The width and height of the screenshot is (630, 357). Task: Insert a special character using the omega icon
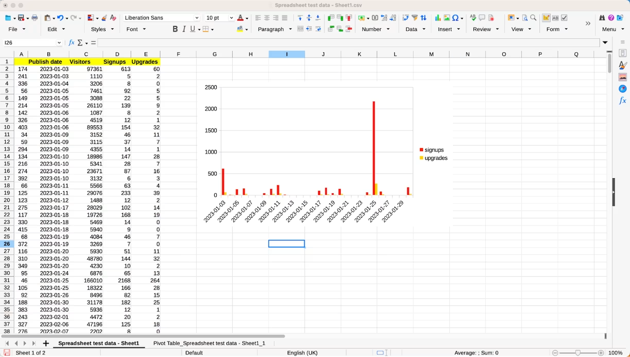click(x=455, y=17)
